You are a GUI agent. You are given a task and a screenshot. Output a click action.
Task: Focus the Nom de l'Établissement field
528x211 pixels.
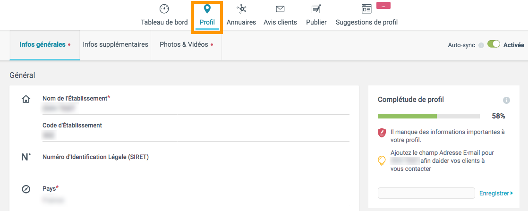click(196, 109)
